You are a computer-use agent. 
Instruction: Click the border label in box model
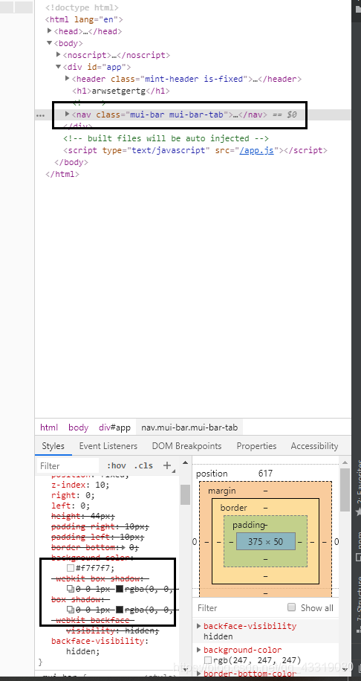[x=234, y=507]
